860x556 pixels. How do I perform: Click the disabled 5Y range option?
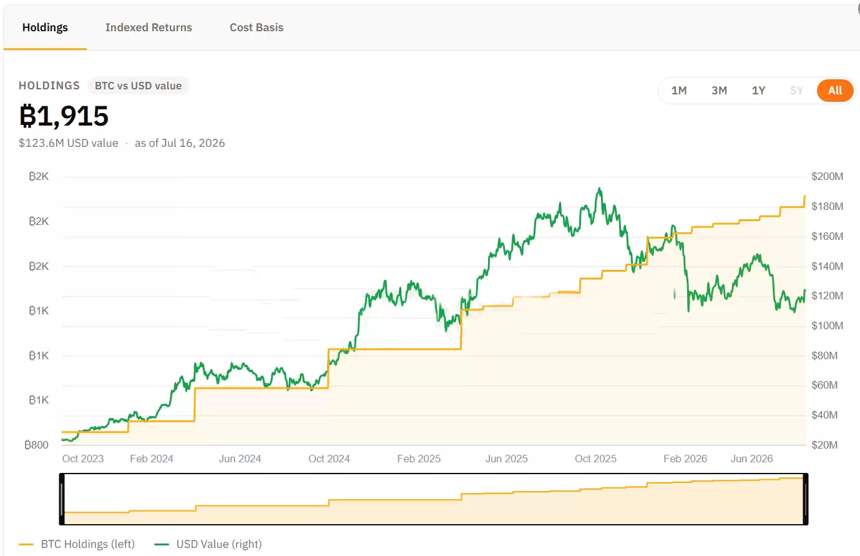point(796,91)
